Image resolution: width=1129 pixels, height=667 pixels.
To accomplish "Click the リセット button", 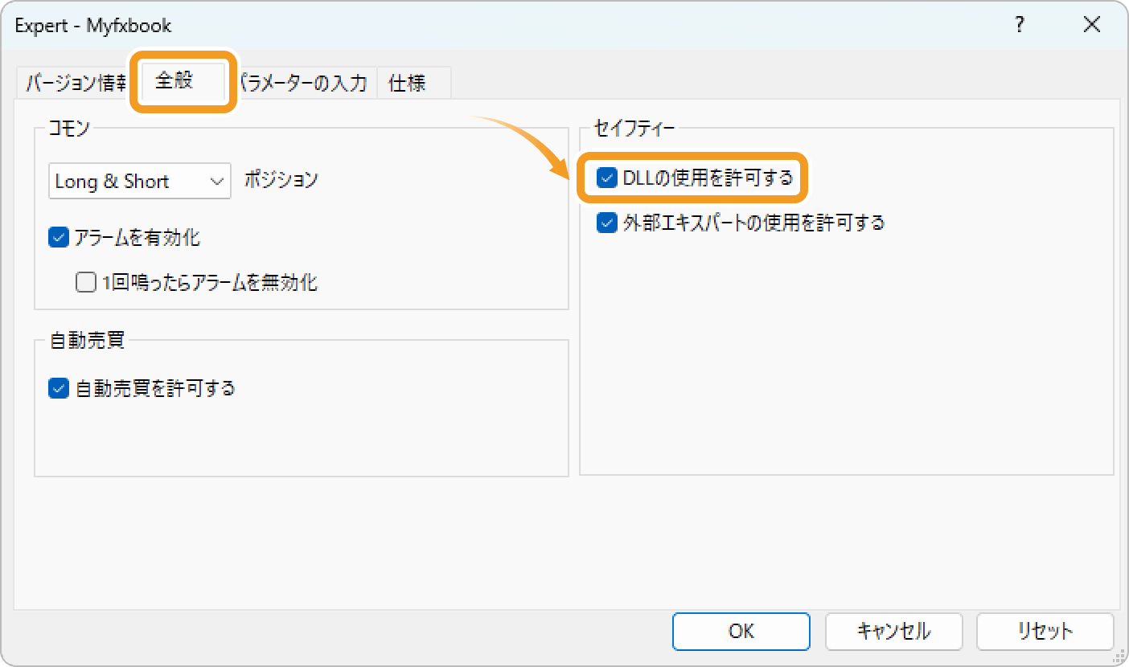I will (1045, 631).
